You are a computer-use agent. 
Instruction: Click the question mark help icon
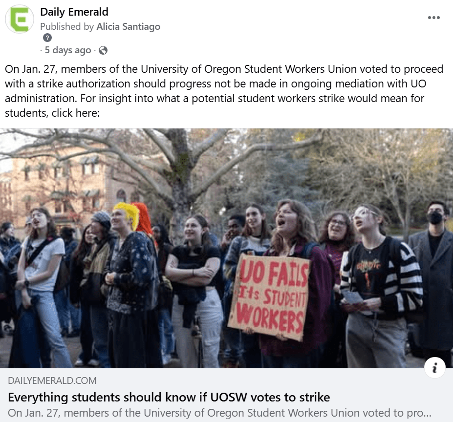(47, 38)
